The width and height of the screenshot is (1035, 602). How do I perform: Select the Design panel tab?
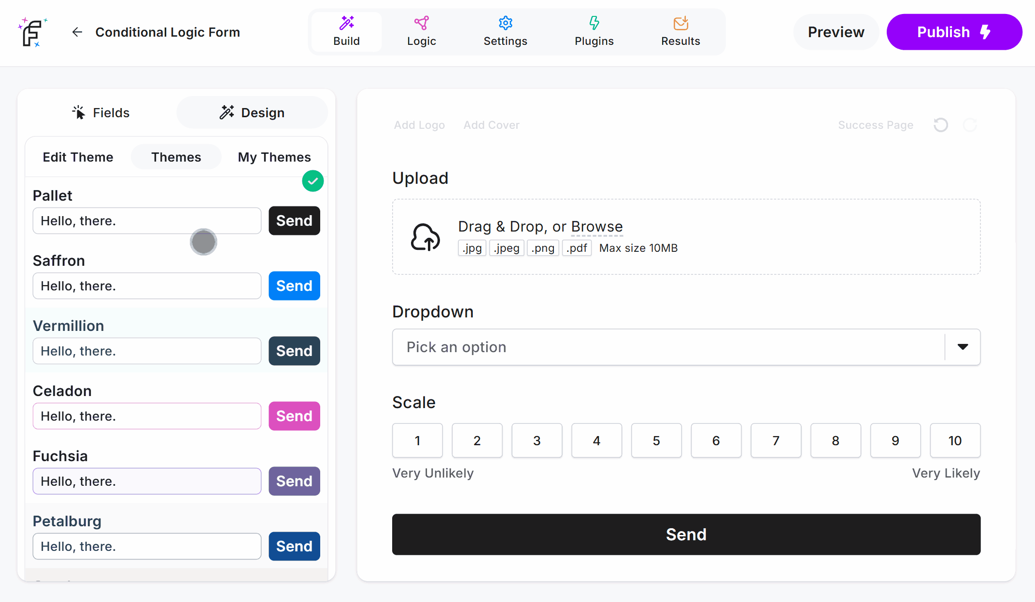[x=252, y=112]
